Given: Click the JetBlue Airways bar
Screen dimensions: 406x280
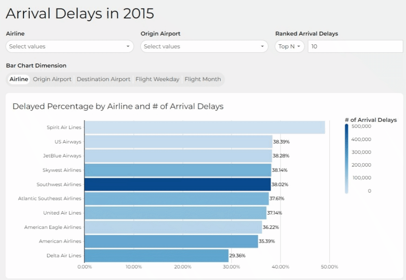Looking at the screenshot, I should coord(178,156).
